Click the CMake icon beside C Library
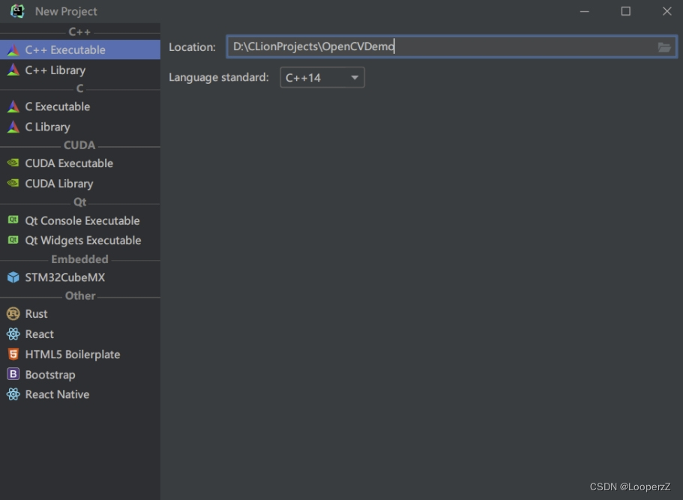The image size is (683, 500). click(13, 127)
